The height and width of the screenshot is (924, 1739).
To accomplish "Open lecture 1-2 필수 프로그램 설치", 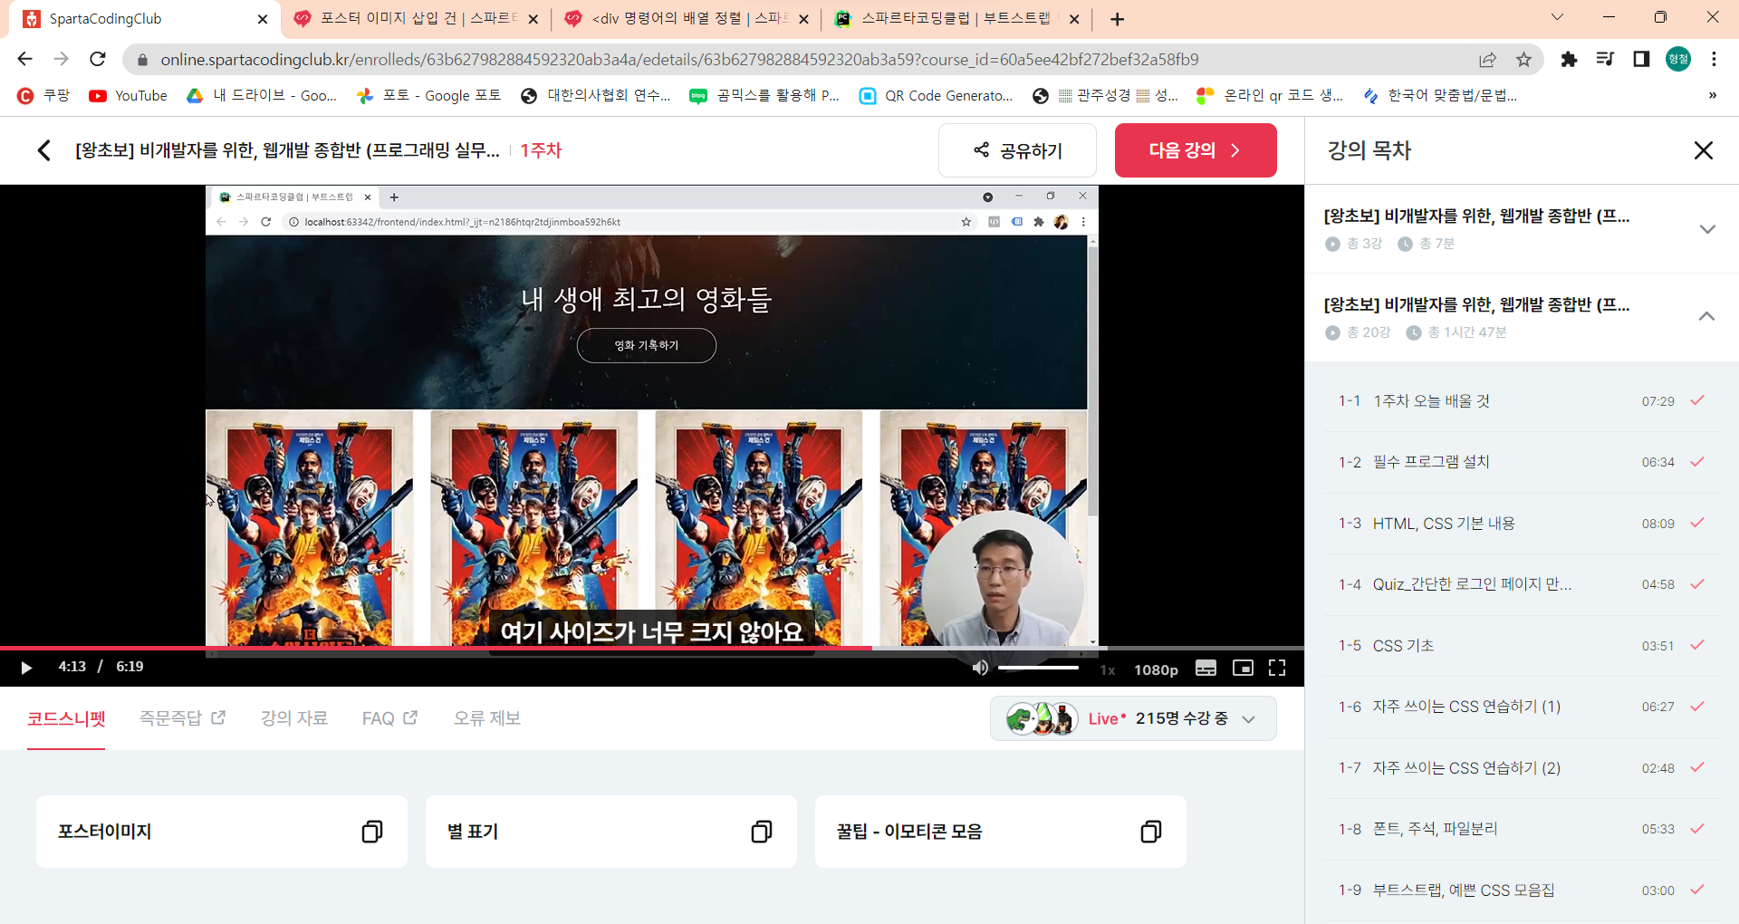I will point(1522,462).
